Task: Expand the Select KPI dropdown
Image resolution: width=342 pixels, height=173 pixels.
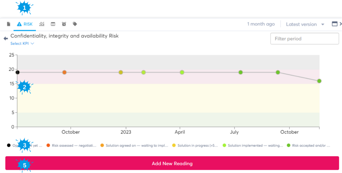Action: (x=22, y=44)
